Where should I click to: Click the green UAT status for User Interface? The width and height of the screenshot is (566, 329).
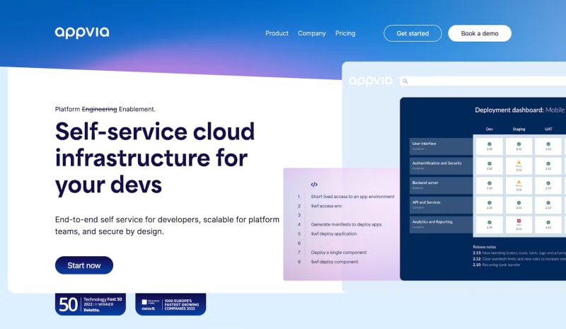click(x=548, y=146)
